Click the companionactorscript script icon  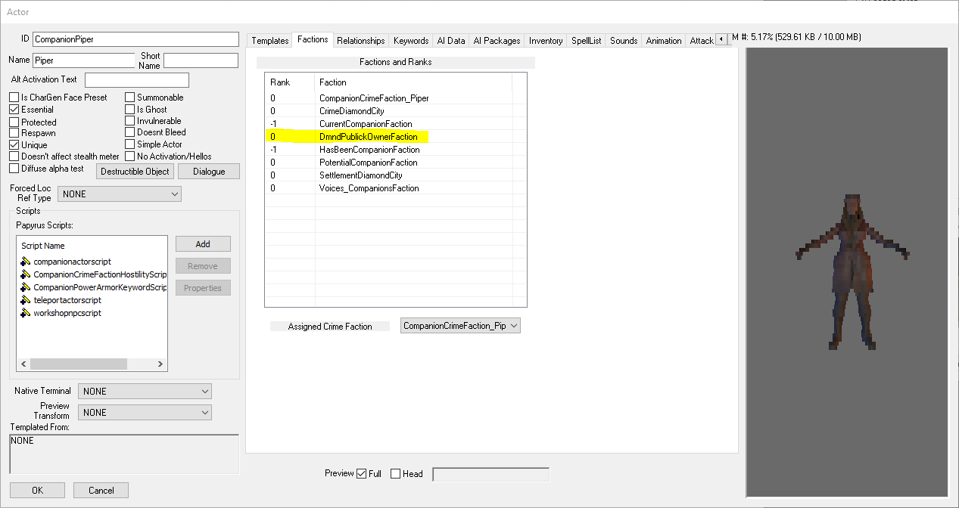point(26,262)
